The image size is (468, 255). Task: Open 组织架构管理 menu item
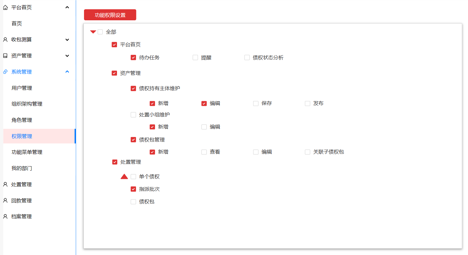point(27,104)
